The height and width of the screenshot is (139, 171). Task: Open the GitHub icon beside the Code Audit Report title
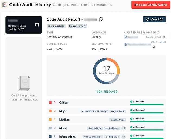101,19
